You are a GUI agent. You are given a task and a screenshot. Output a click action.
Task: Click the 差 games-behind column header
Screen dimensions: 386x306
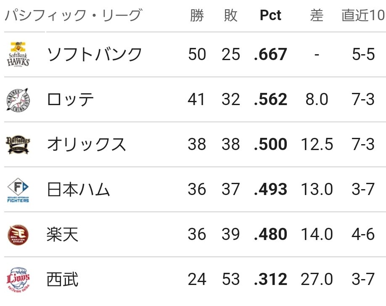(x=317, y=15)
